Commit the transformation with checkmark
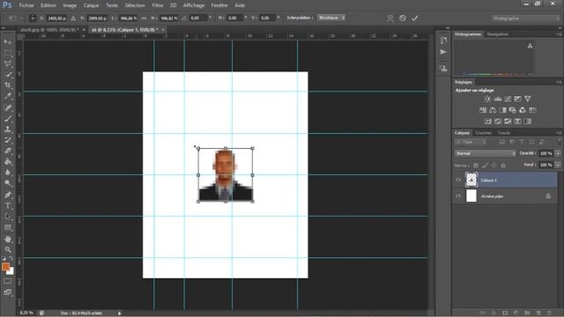564x317 pixels. point(415,18)
